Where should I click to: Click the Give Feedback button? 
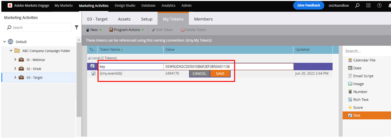(x=309, y=6)
